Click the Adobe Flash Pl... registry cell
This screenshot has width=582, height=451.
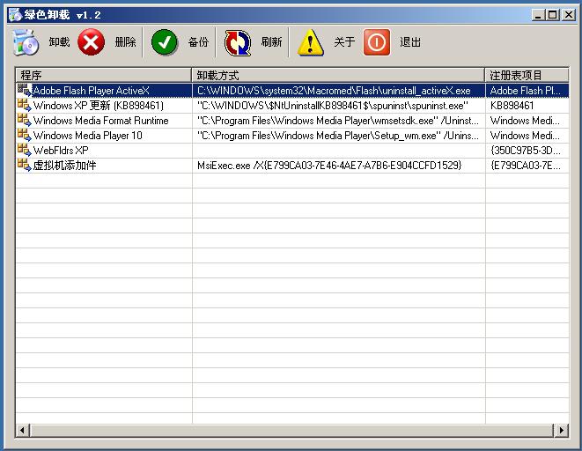coord(527,91)
